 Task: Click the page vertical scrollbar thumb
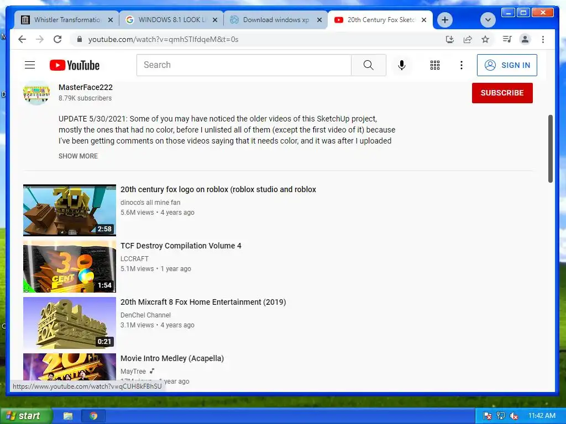point(550,149)
